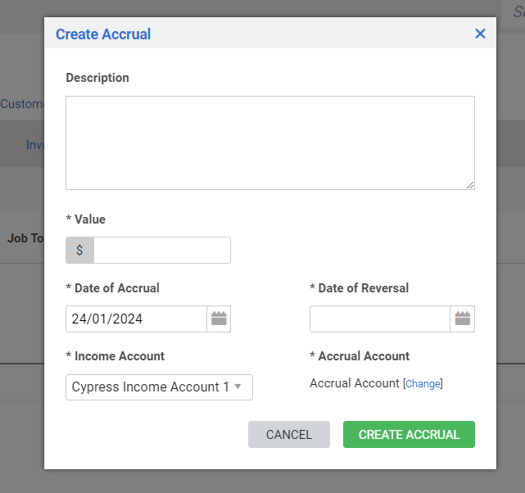This screenshot has height=493, width=525.
Task: Click the empty Date of Reversal field
Action: tap(380, 319)
